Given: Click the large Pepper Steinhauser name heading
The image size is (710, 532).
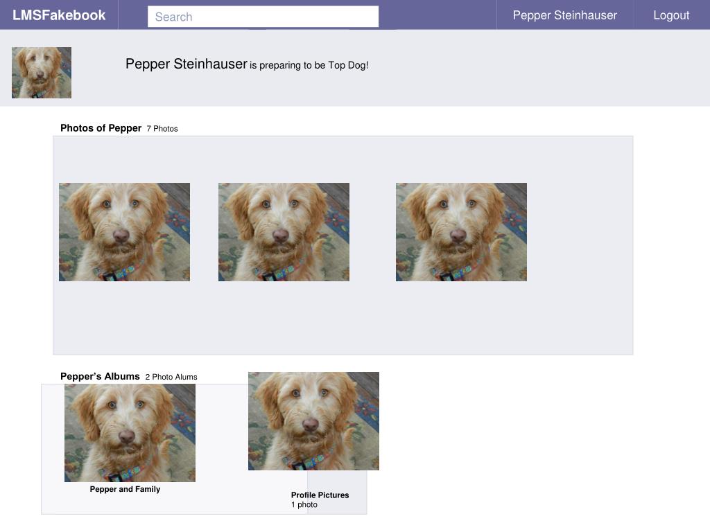Looking at the screenshot, I should click(187, 64).
